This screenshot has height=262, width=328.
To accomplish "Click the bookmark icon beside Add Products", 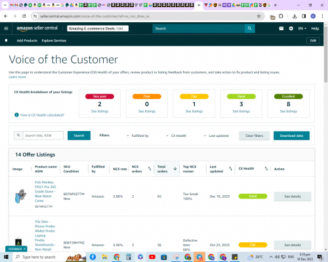I will click(x=6, y=41).
